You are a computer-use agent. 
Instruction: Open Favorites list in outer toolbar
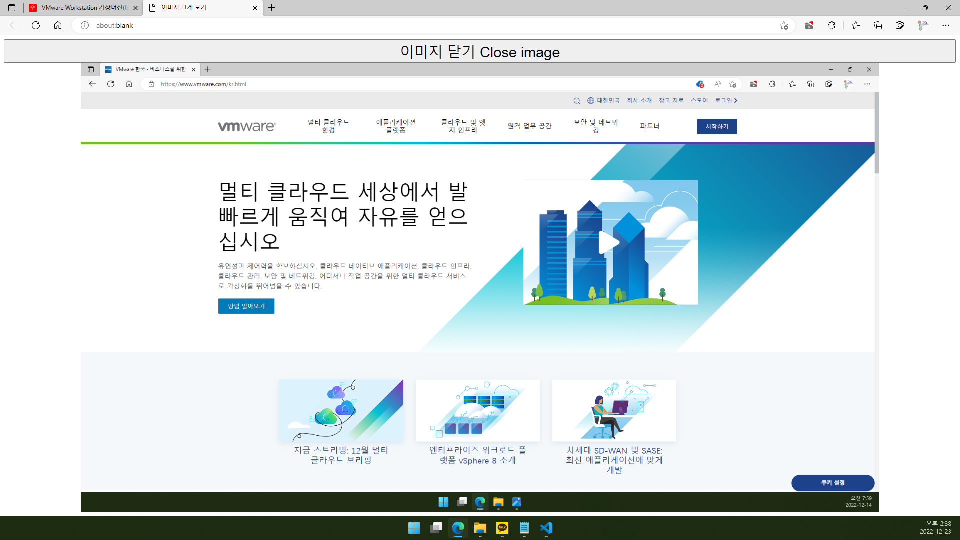pyautogui.click(x=856, y=25)
